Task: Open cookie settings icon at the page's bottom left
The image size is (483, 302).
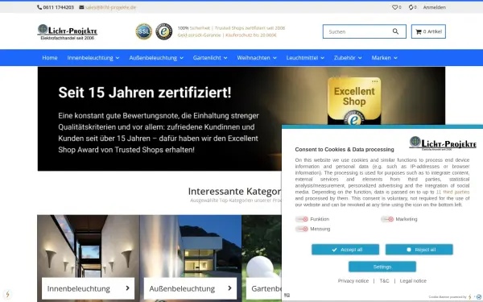Action: [x=7, y=294]
